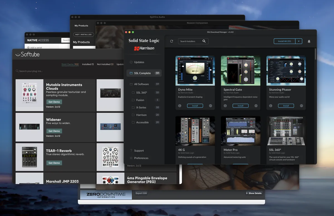Open the more options menu for Stunning Phaser

[301, 106]
